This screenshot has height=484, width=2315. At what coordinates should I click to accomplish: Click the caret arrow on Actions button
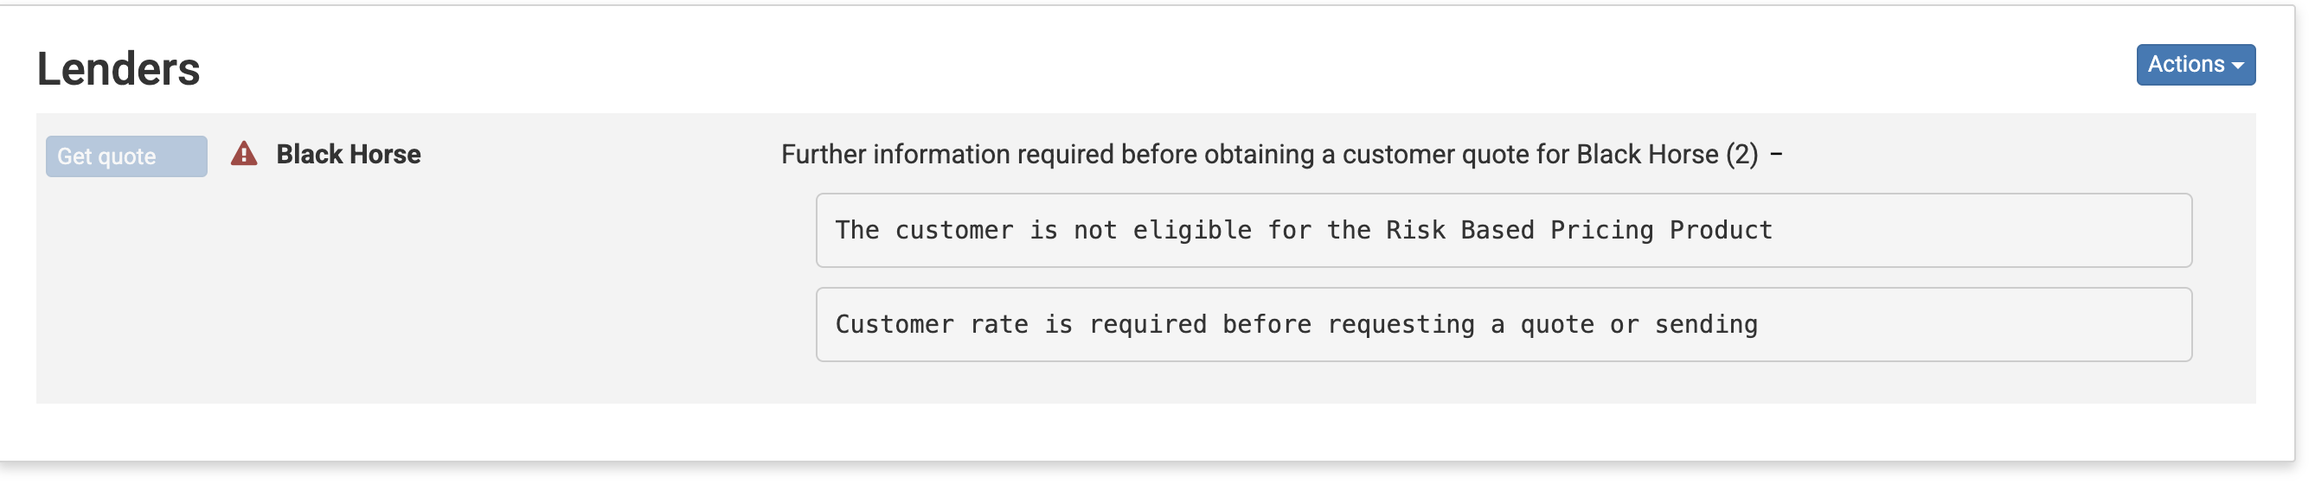click(x=2238, y=66)
